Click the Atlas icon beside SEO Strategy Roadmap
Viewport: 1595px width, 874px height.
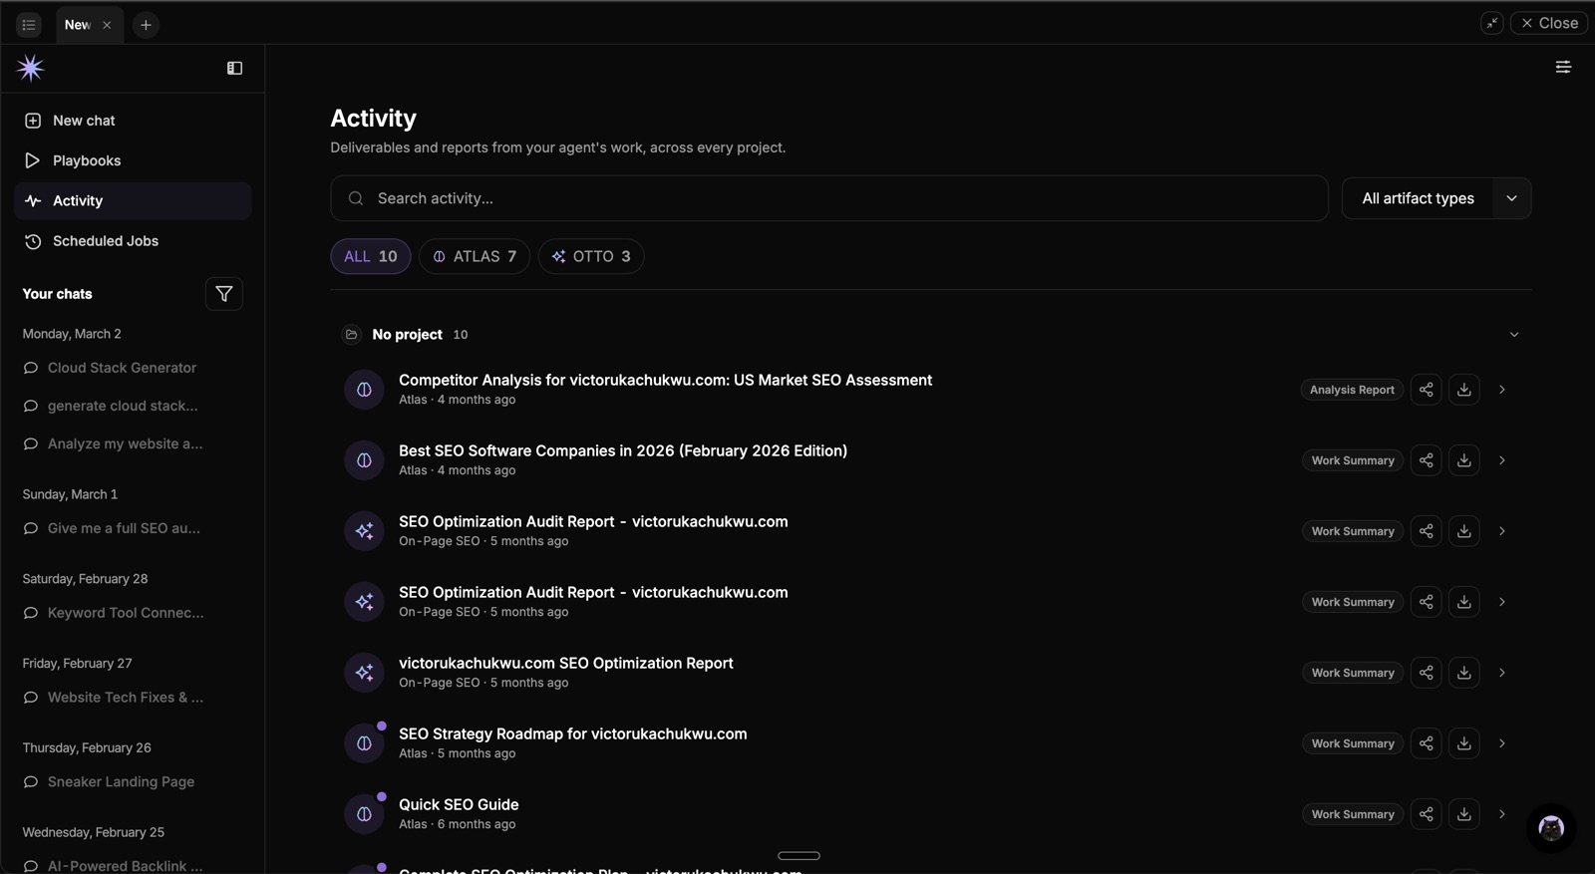(x=364, y=743)
